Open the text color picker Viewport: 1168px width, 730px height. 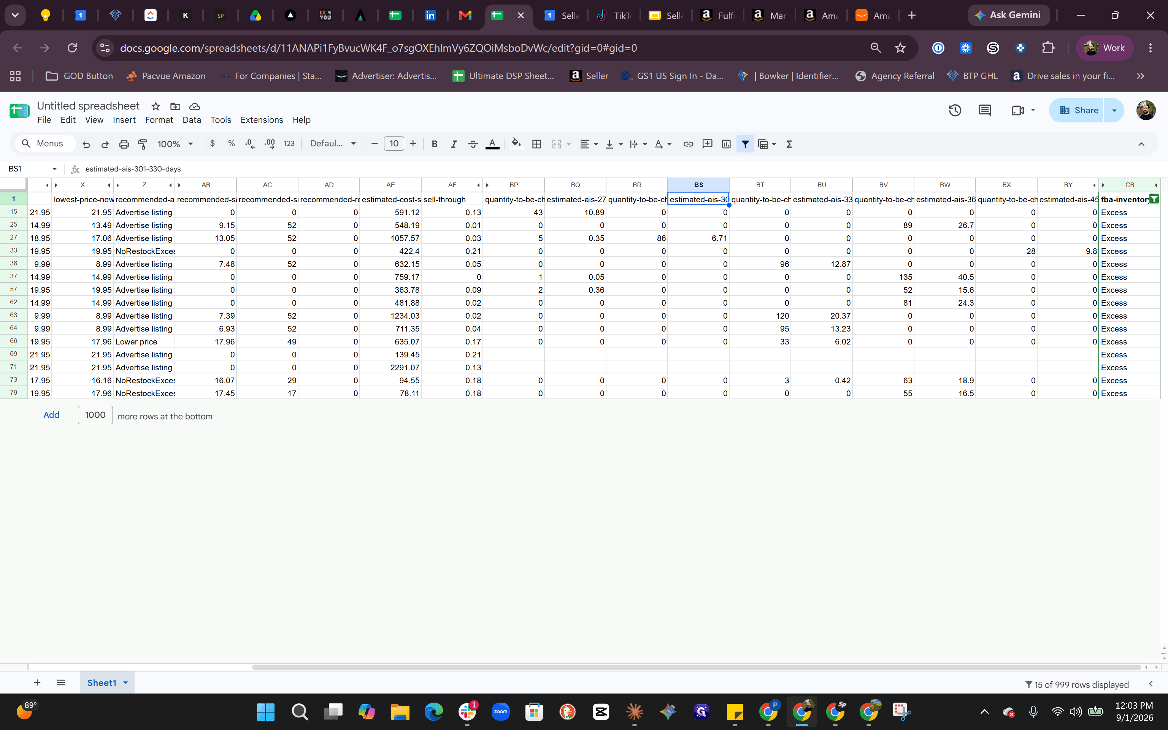[492, 144]
